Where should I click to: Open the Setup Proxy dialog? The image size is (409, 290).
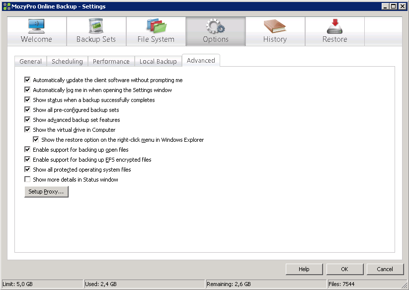tap(46, 192)
